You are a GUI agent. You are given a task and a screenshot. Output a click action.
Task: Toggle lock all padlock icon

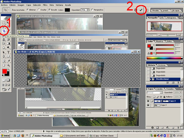pyautogui.click(x=164, y=97)
